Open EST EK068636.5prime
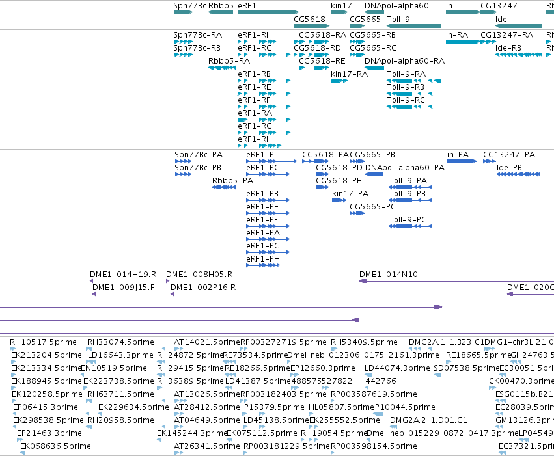This screenshot has width=554, height=456. 55,446
